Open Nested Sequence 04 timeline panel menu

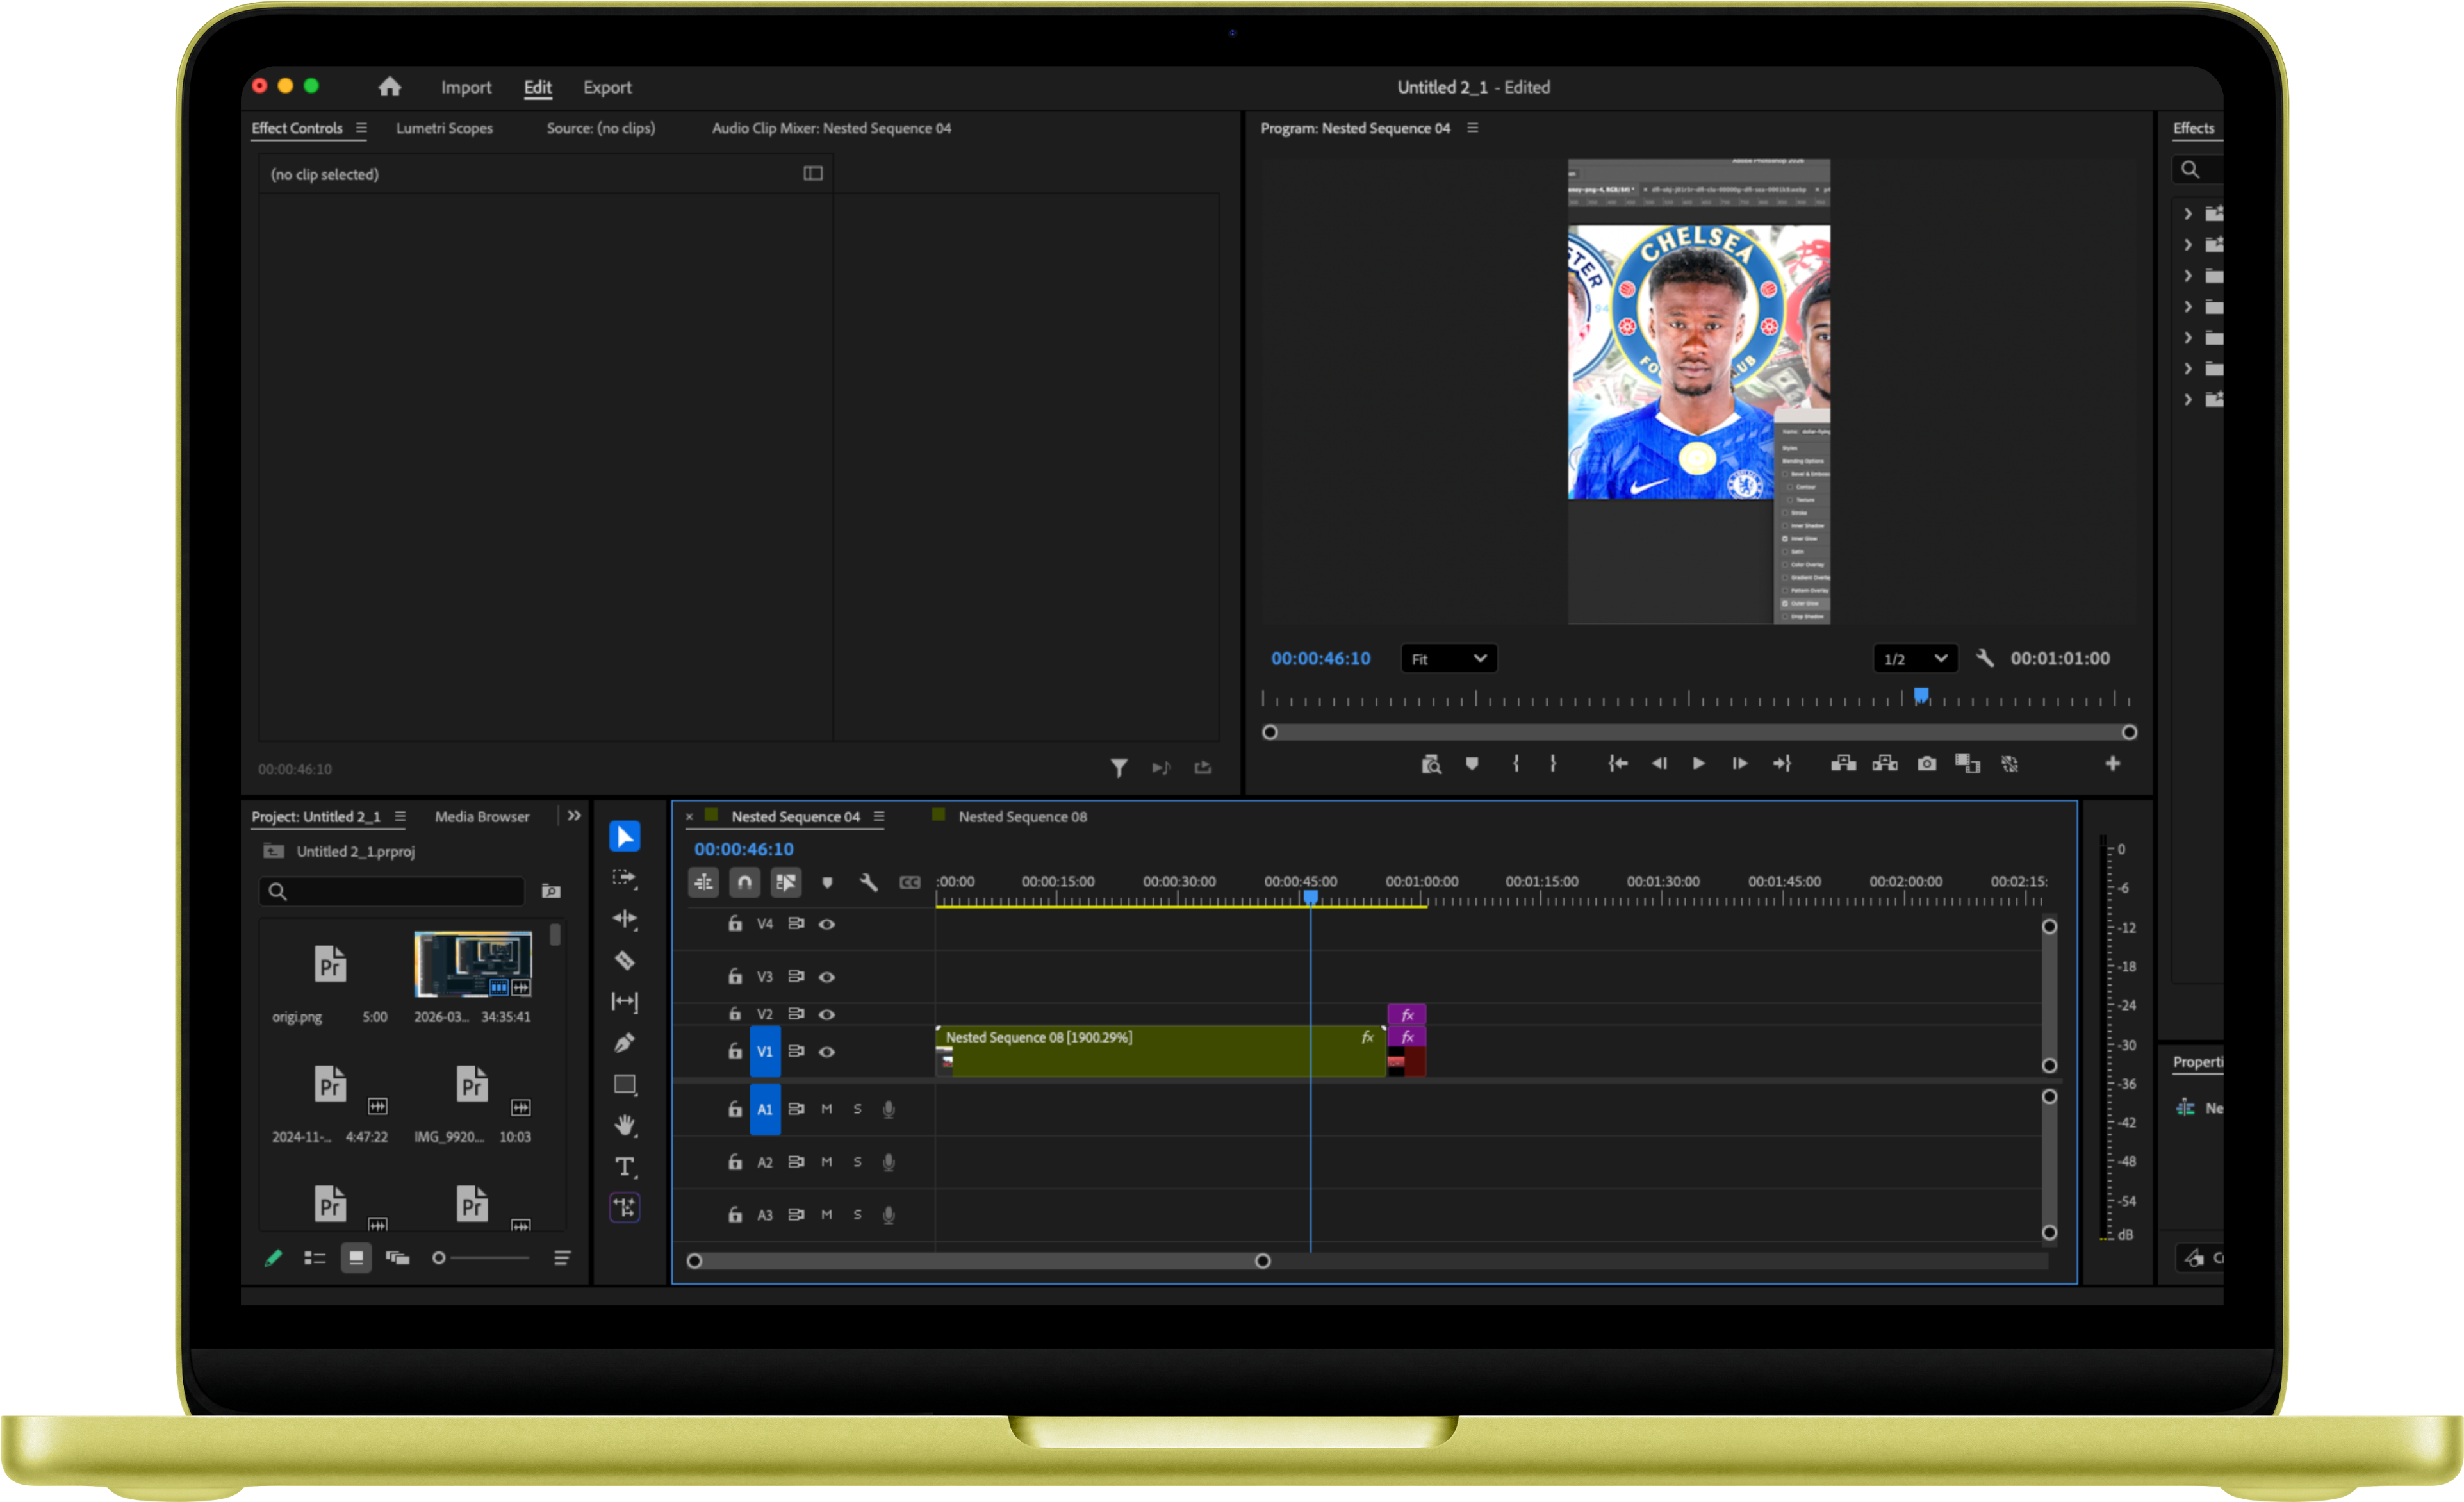879,816
